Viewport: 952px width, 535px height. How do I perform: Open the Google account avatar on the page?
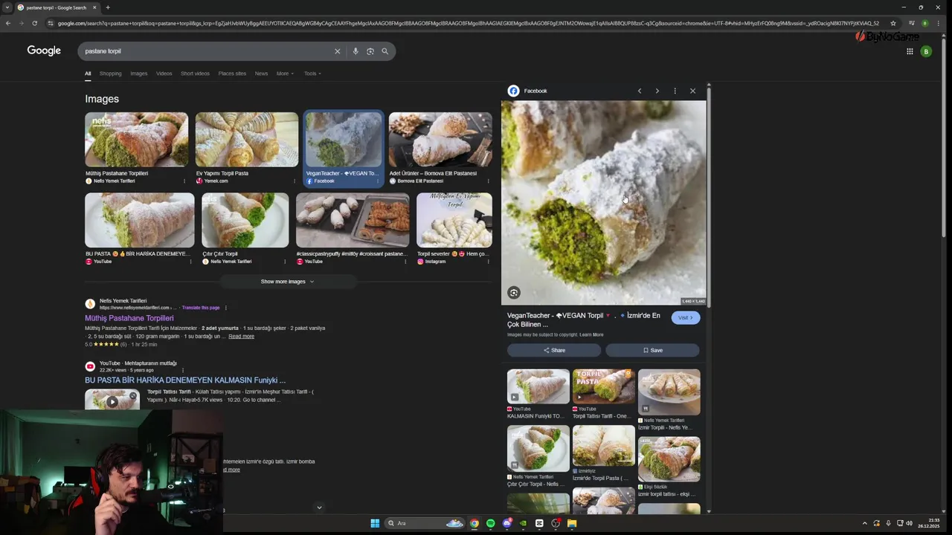[x=926, y=51]
